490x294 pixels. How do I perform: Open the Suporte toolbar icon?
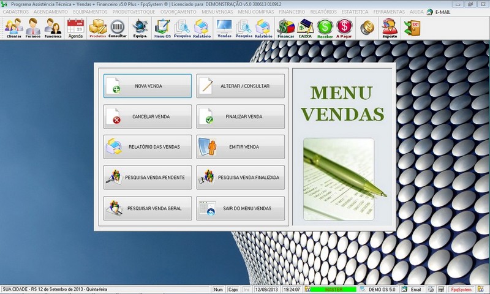[x=390, y=28]
